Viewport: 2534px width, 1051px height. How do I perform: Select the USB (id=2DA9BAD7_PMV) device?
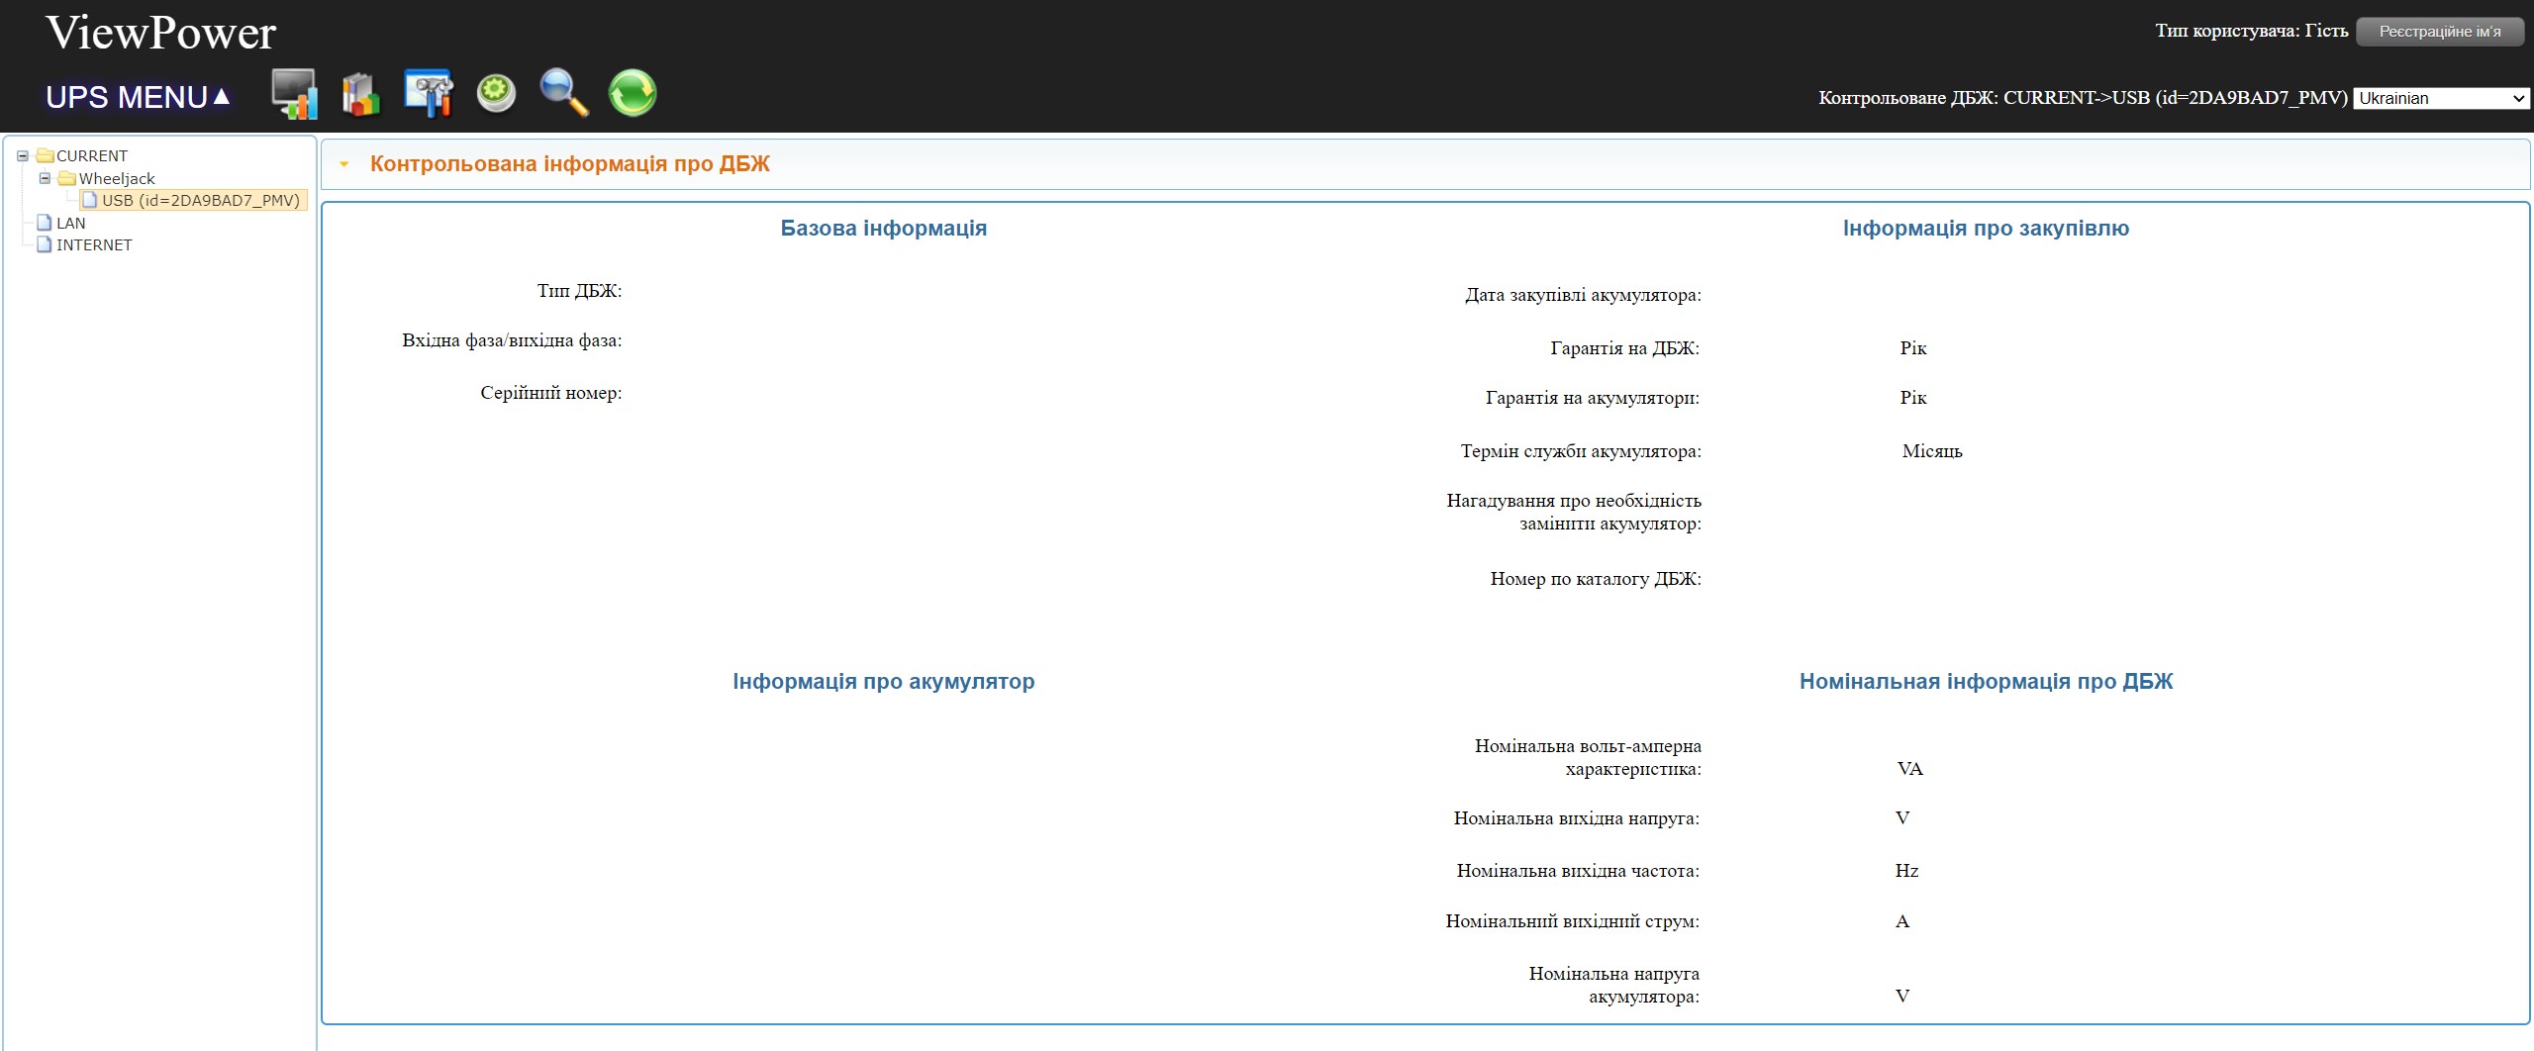coord(200,201)
